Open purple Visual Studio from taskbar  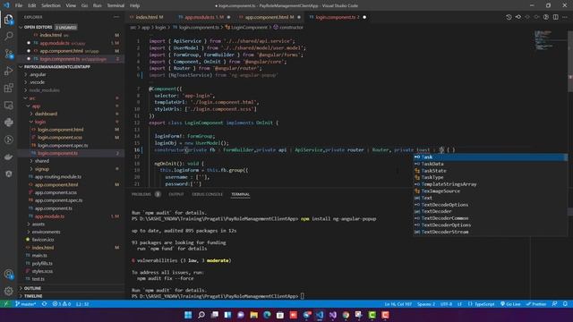[x=332, y=315]
